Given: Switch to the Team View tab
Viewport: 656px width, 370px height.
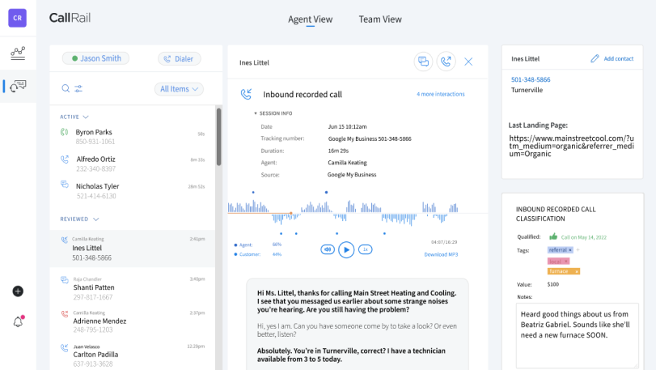Looking at the screenshot, I should [x=380, y=19].
